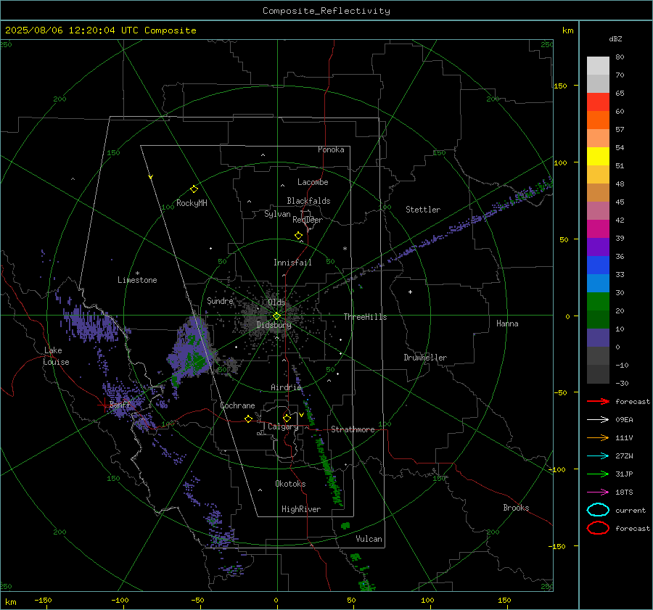This screenshot has width=653, height=610.
Task: Click the yellow diamond marker above Calgary
Action: [287, 418]
